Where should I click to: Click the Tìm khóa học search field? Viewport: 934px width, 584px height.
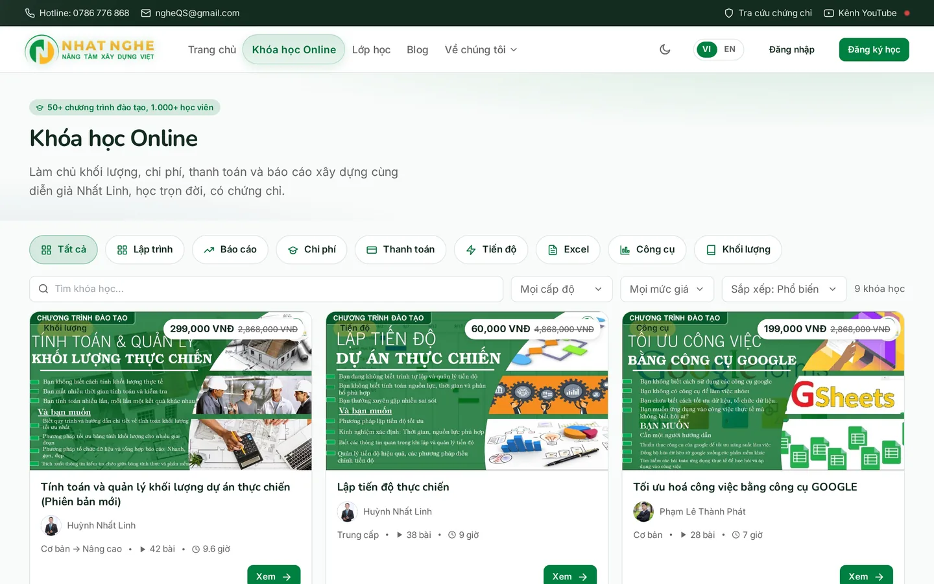click(266, 289)
